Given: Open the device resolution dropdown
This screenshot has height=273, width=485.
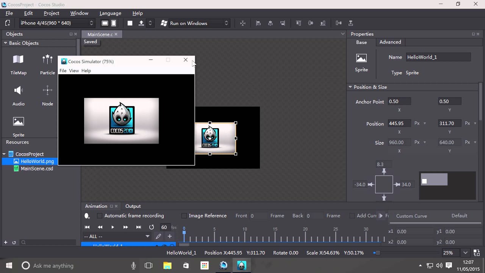Looking at the screenshot, I should pyautogui.click(x=56, y=23).
